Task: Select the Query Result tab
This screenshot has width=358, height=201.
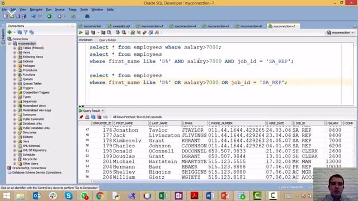Action: coord(91,111)
